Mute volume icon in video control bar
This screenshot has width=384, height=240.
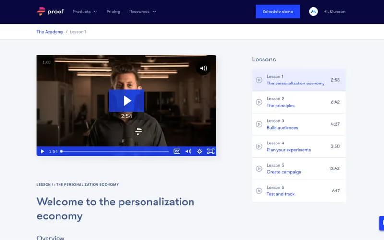coord(188,151)
